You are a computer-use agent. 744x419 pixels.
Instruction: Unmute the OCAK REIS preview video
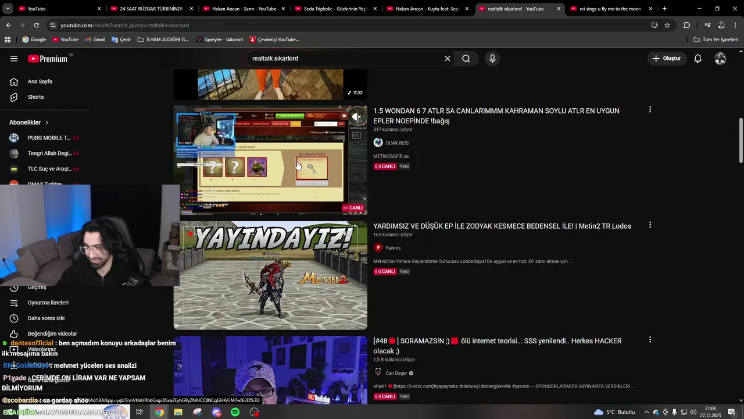point(357,116)
